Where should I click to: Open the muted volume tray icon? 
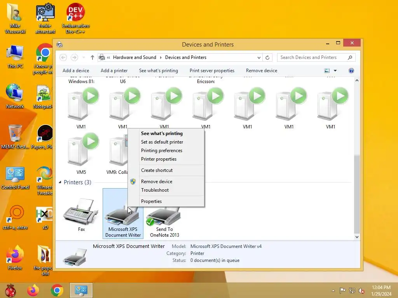(361, 290)
